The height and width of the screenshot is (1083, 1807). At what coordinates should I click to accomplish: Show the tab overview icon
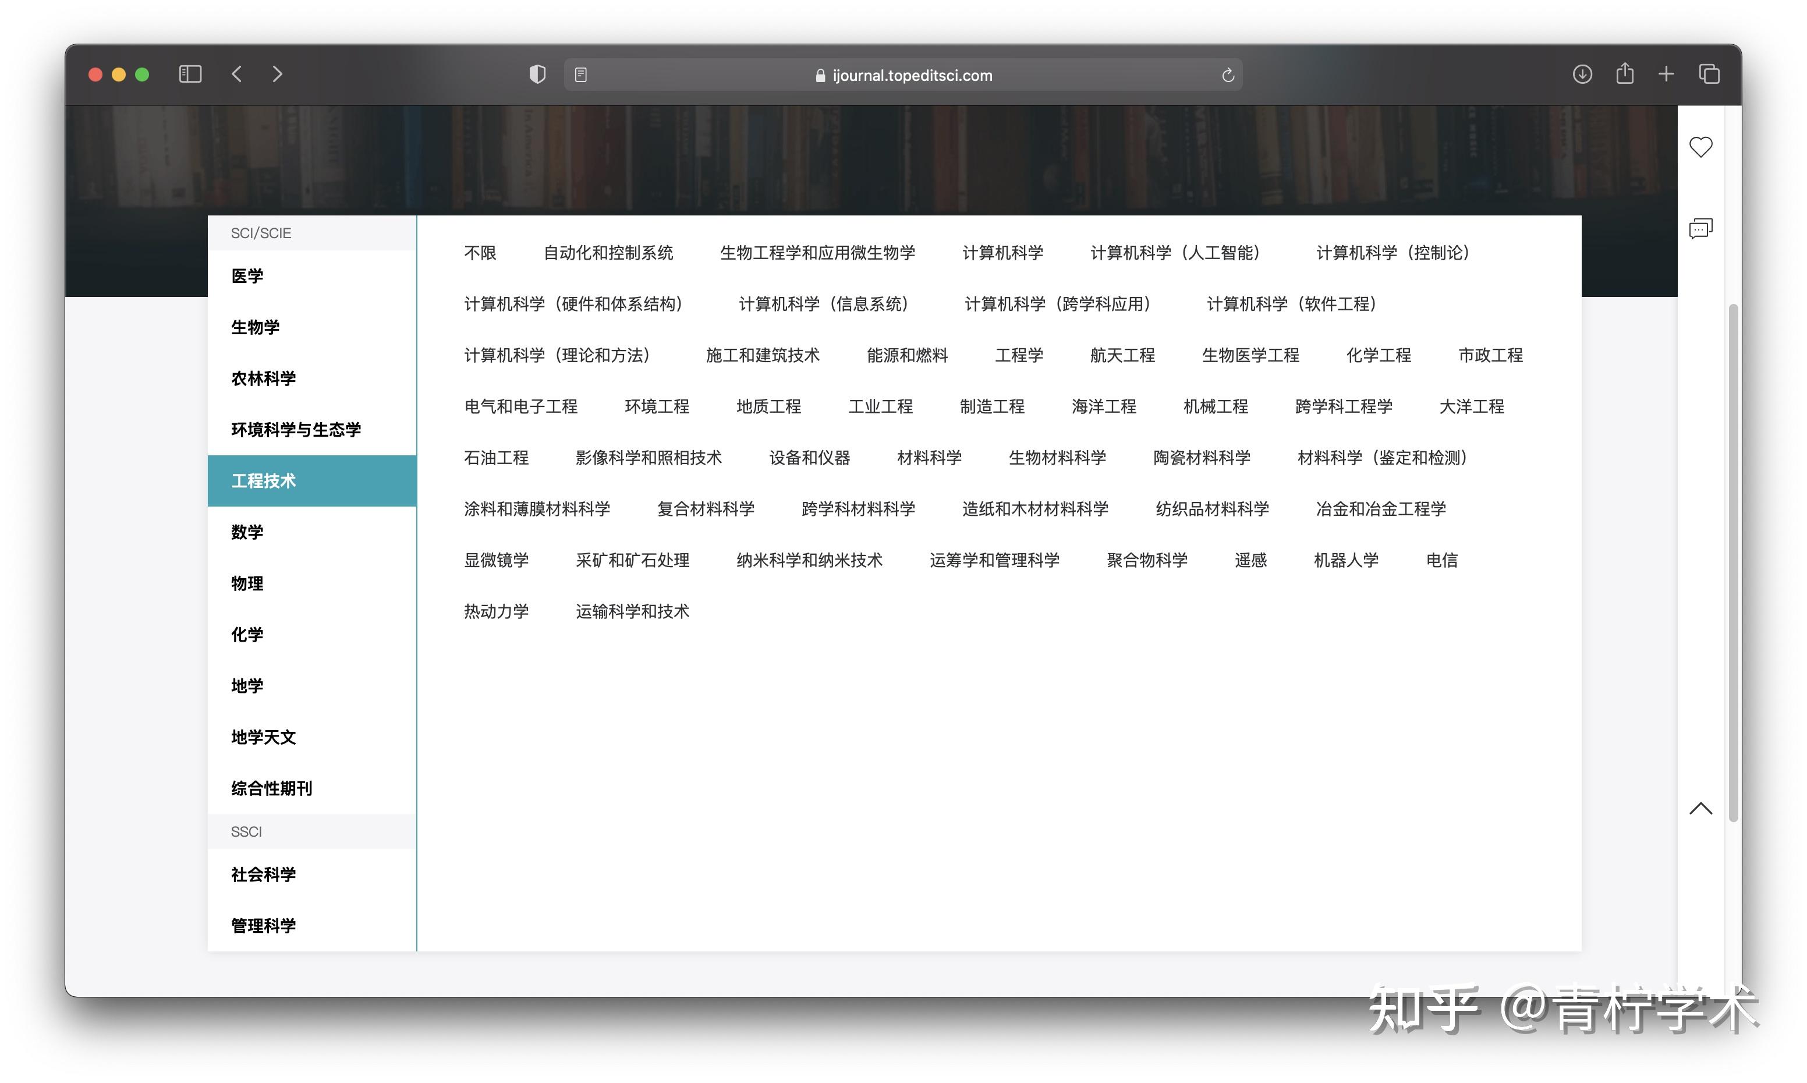pos(1709,74)
